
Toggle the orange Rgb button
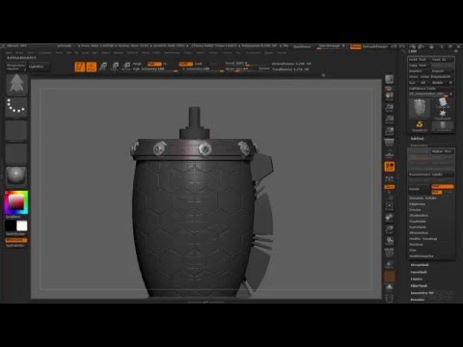(154, 64)
